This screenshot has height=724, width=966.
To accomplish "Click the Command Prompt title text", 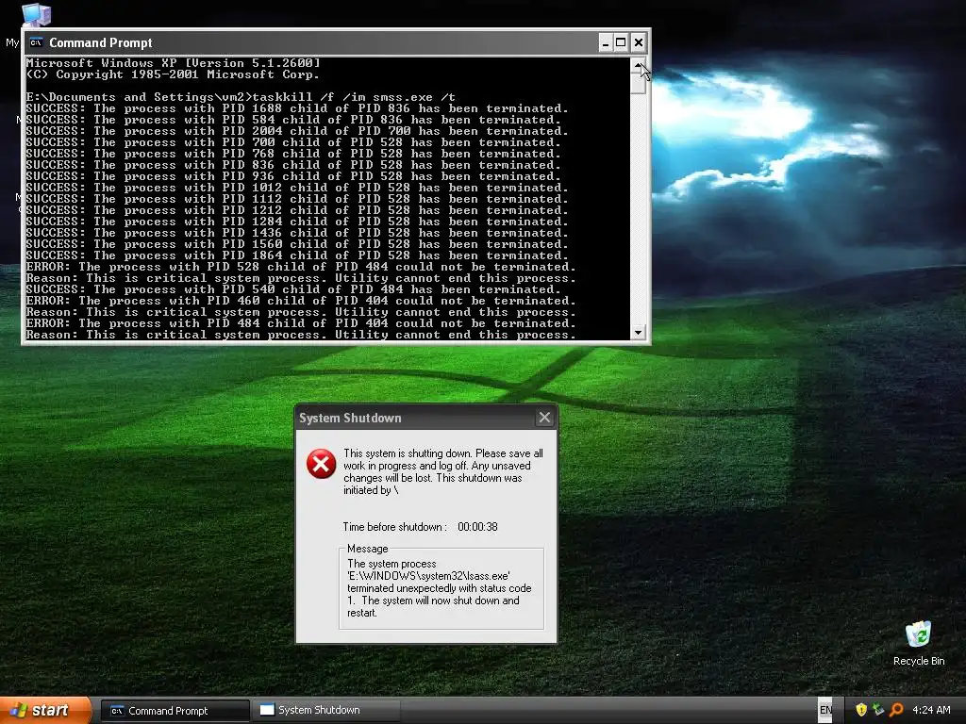I will point(100,43).
